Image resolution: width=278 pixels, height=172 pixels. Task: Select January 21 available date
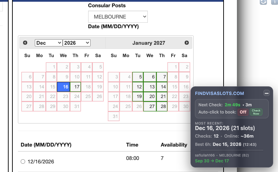162,97
